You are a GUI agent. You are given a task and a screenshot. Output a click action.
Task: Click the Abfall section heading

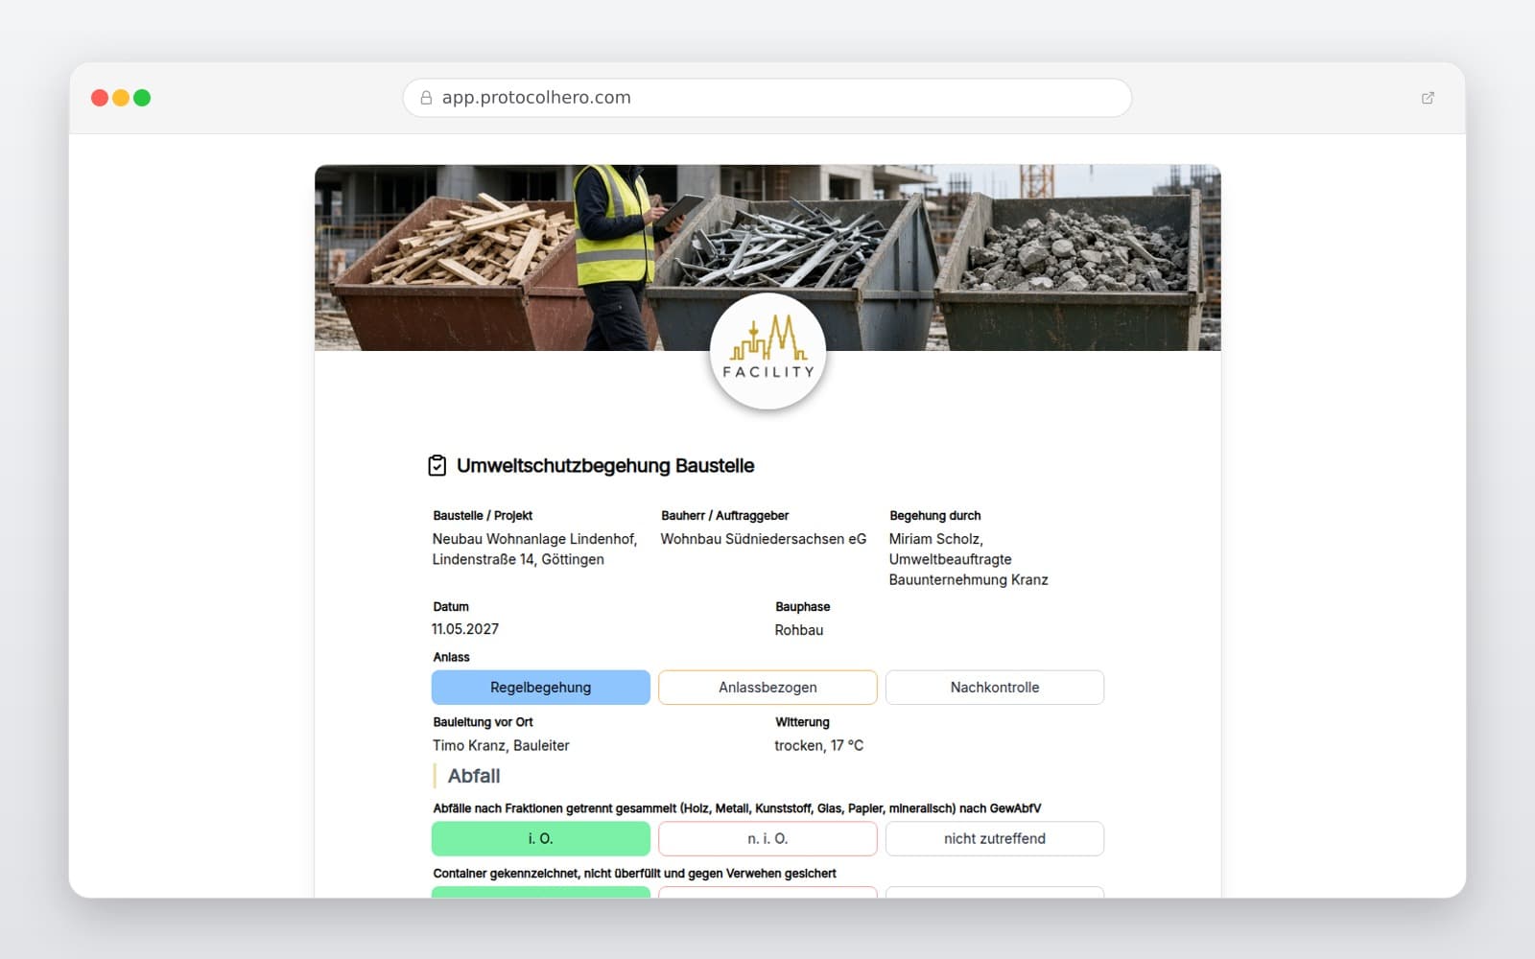(x=474, y=776)
